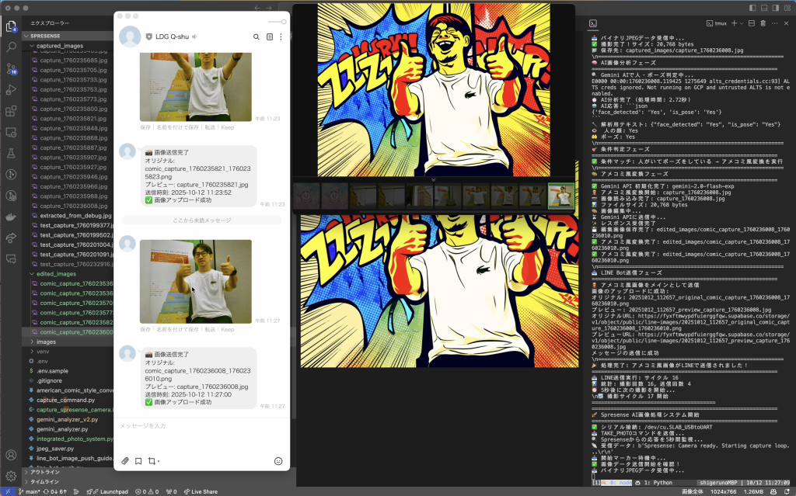Attach a file using the paperclip icon
796x496 pixels.
tap(125, 461)
